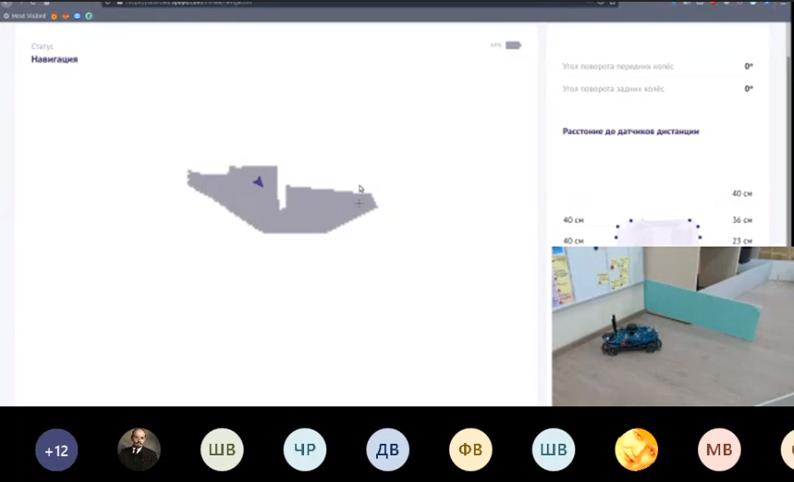
Task: Select the orange face photo avatar
Action: click(636, 450)
